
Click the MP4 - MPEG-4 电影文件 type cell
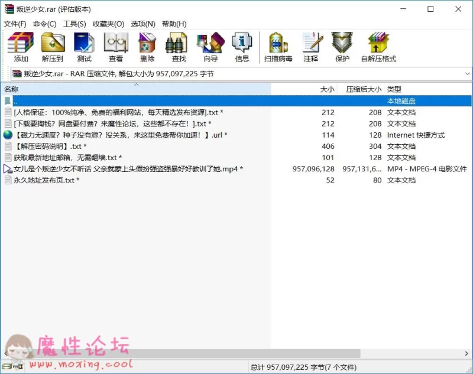[427, 169]
